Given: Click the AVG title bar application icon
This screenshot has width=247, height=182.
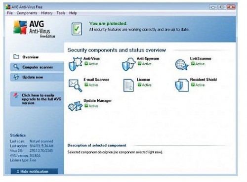Looking at the screenshot, I should click(8, 7).
